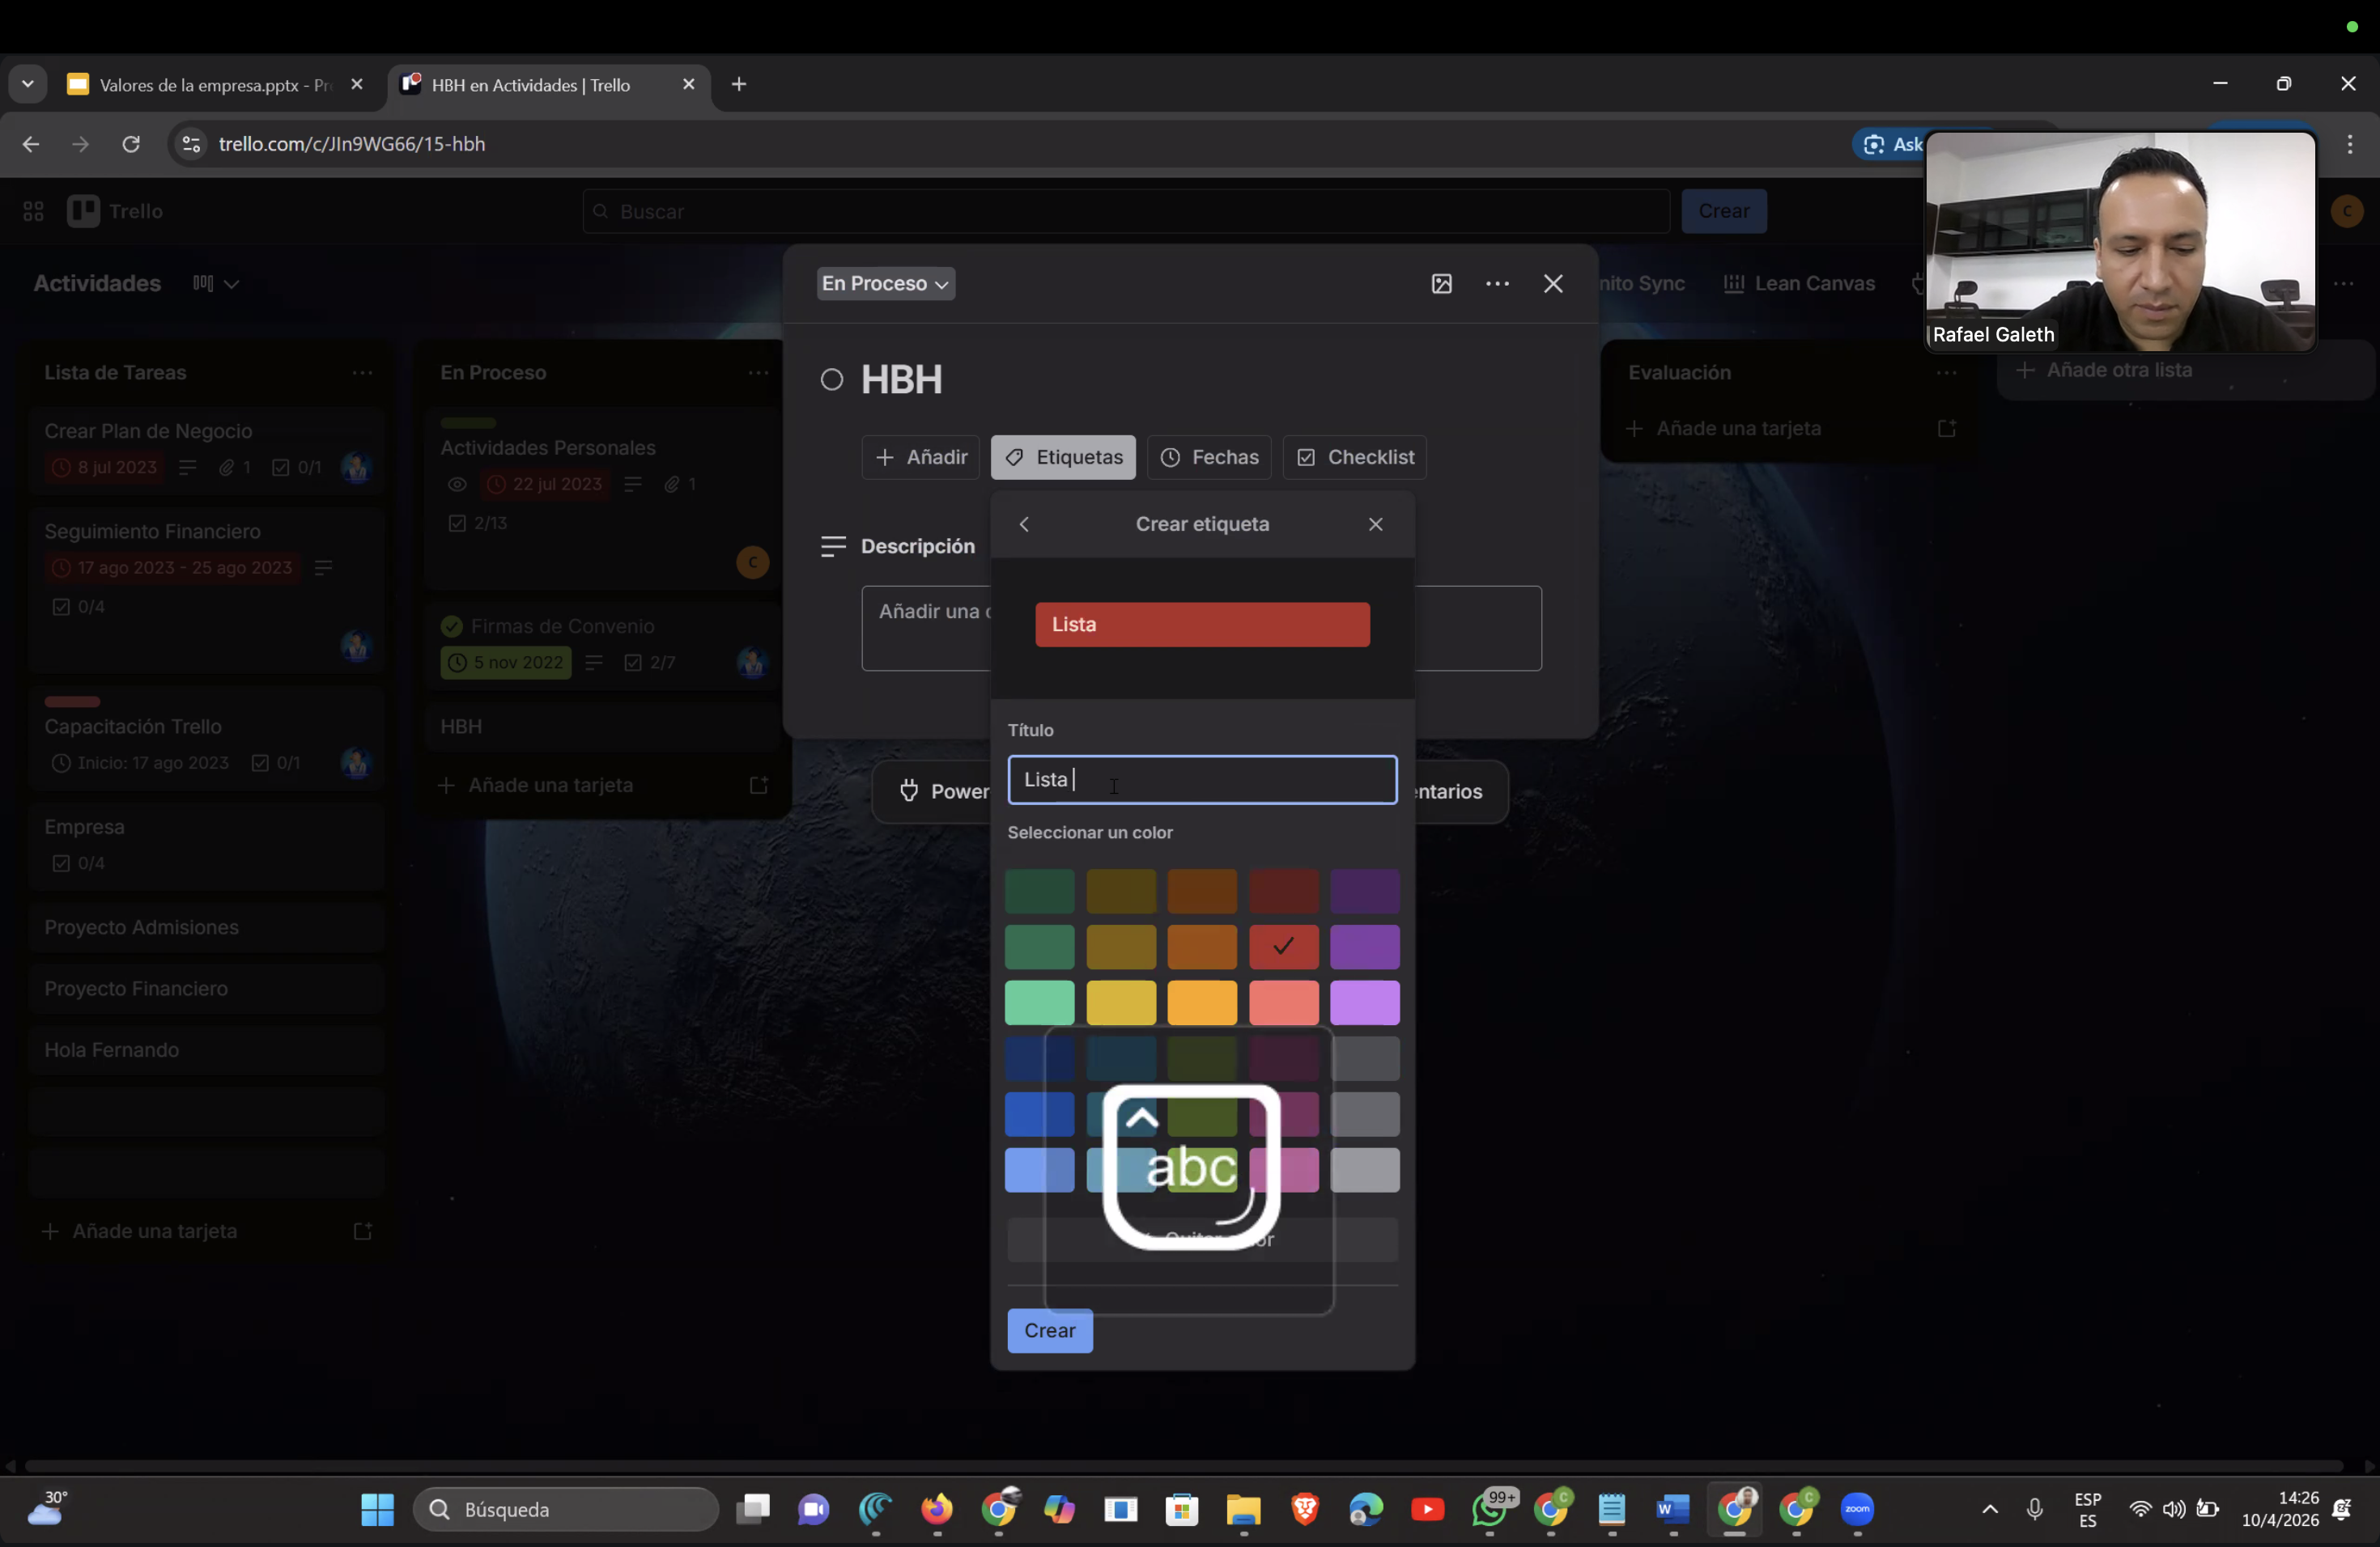Mark the HBH card as complete

[831, 379]
